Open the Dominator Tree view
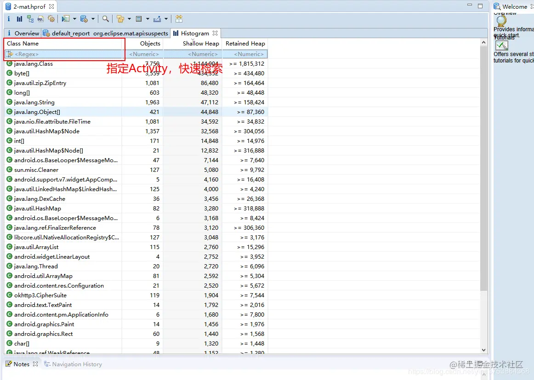 (30, 19)
